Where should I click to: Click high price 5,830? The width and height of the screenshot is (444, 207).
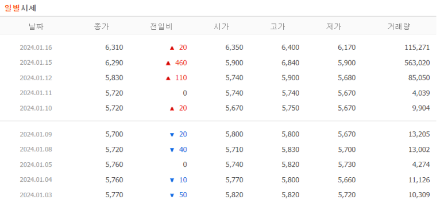click(x=291, y=149)
